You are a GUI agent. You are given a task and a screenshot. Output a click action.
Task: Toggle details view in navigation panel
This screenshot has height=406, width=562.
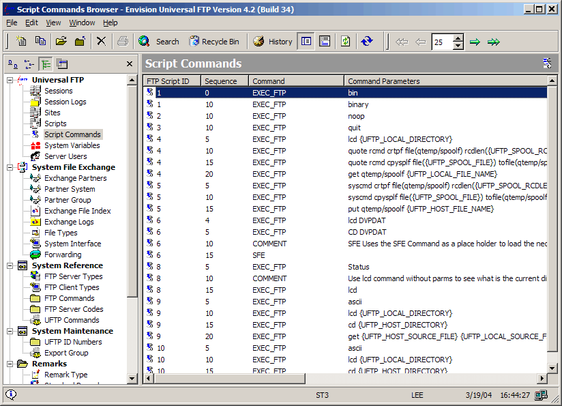(62, 64)
